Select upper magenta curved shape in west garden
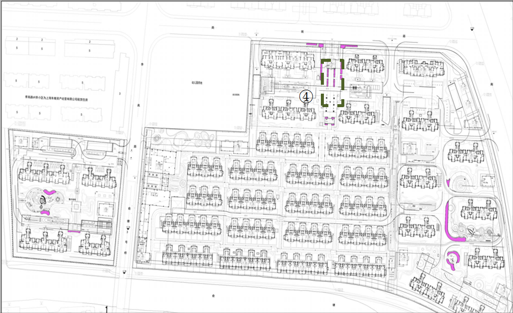The height and width of the screenshot is (313, 513). 49,191
